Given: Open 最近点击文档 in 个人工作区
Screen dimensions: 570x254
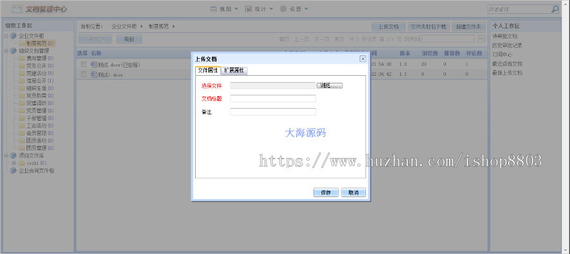Looking at the screenshot, I should click(507, 64).
